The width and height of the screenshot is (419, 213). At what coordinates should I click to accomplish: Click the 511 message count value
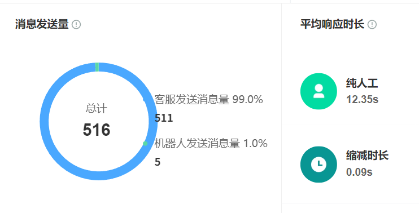(x=164, y=118)
